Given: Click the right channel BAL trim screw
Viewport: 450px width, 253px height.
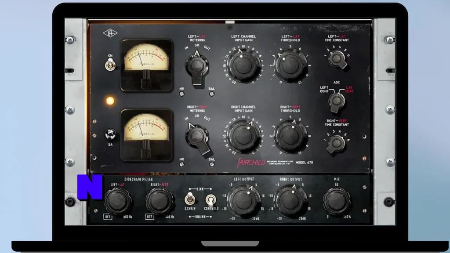Looking at the screenshot, I should [x=212, y=164].
